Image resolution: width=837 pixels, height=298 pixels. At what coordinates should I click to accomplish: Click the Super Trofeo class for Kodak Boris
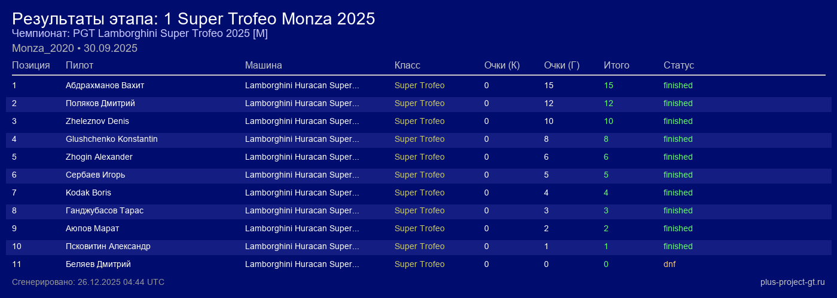point(419,193)
